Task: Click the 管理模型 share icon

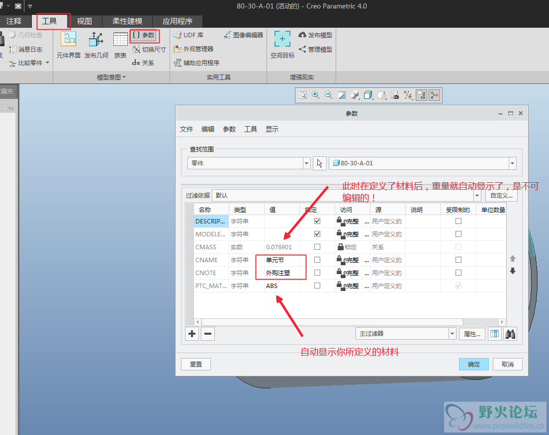Action: (315, 49)
